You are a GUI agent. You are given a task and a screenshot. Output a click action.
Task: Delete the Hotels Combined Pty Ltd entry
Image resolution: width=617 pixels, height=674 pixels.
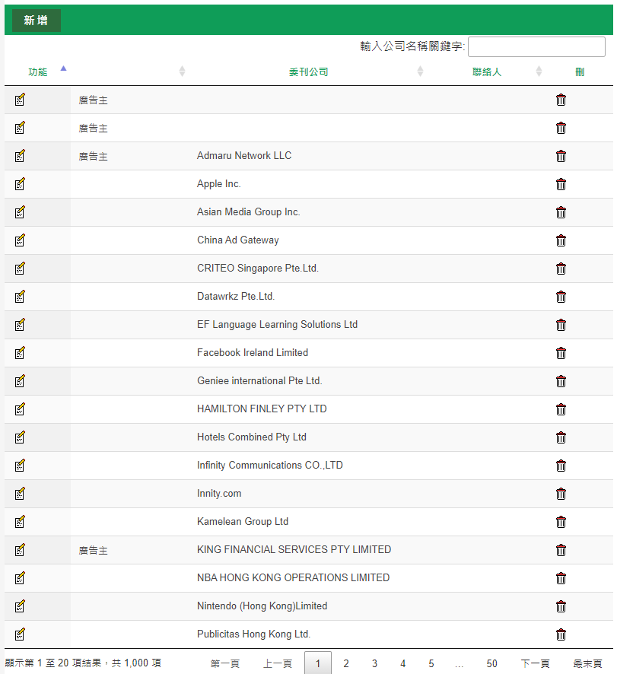tap(561, 437)
